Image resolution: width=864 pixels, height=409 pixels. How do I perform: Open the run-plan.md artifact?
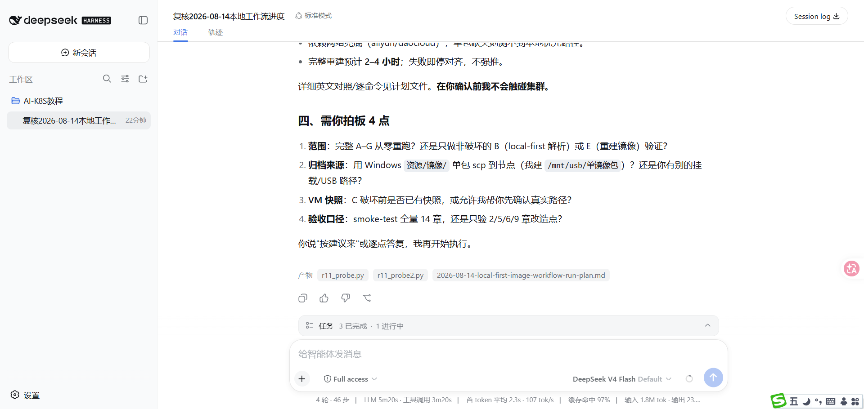(521, 275)
